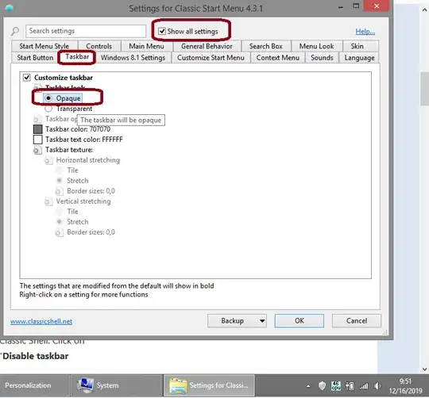Viewport: 429px width, 398px height.
Task: Pick the Taskbar text color FFFFFF swatch
Action: pyautogui.click(x=38, y=140)
